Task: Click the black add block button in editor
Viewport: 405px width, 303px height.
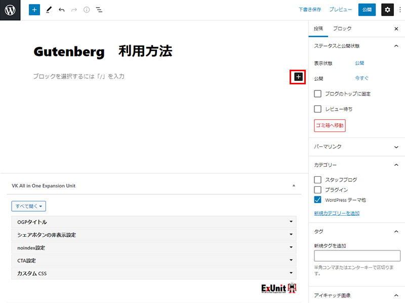Action: coord(298,76)
